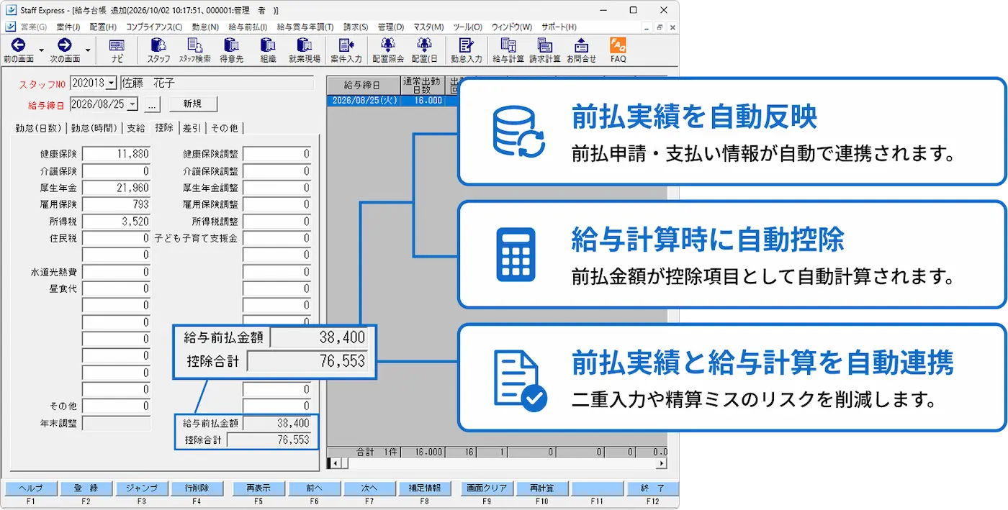1008x510 pixels.
Task: Open the 配置(H) menu
Action: tap(103, 27)
